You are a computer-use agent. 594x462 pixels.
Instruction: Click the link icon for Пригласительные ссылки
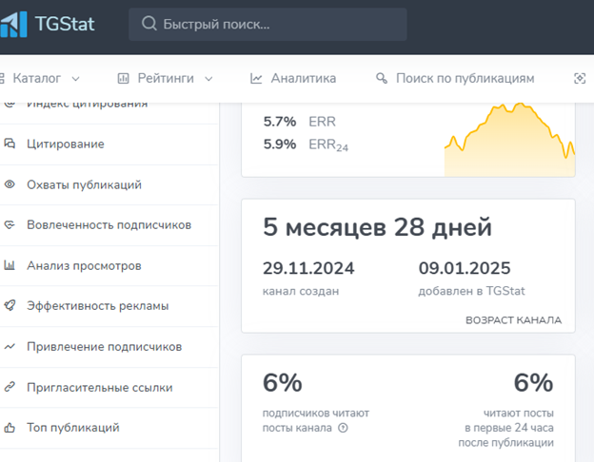(10, 388)
